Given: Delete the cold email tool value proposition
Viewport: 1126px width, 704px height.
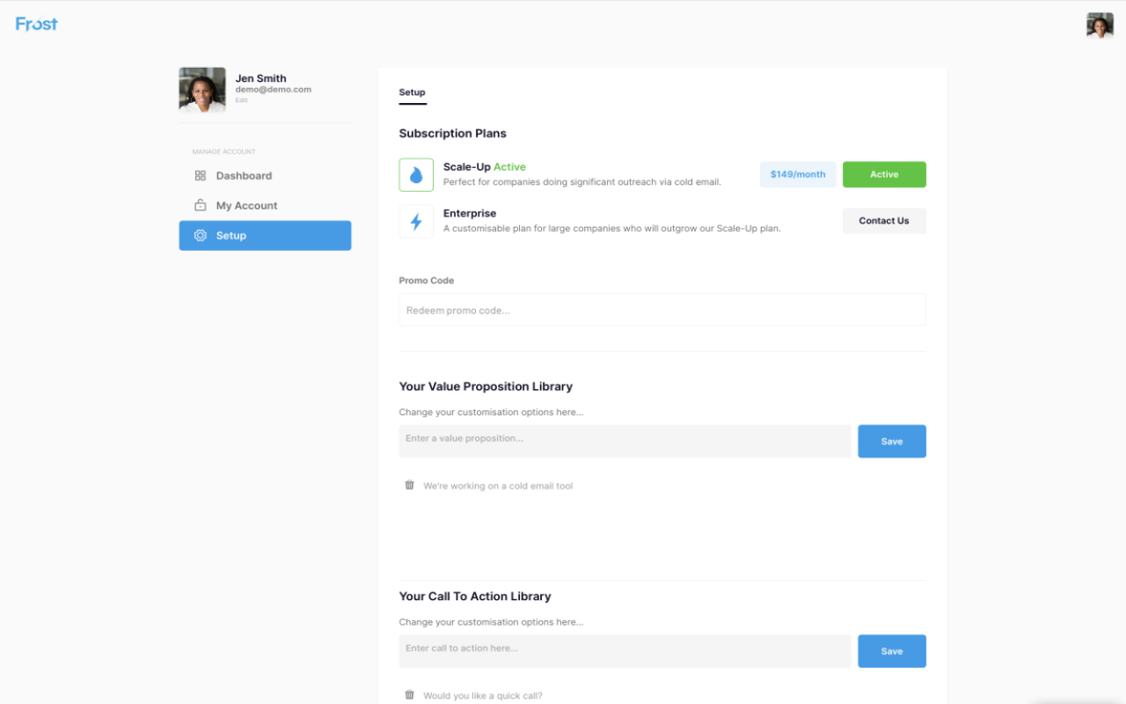Looking at the screenshot, I should click(409, 485).
